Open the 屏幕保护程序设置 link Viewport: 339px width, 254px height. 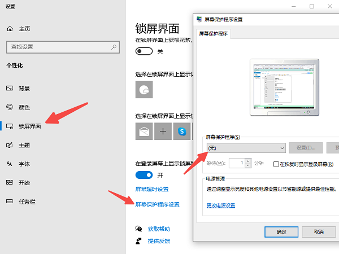158,204
